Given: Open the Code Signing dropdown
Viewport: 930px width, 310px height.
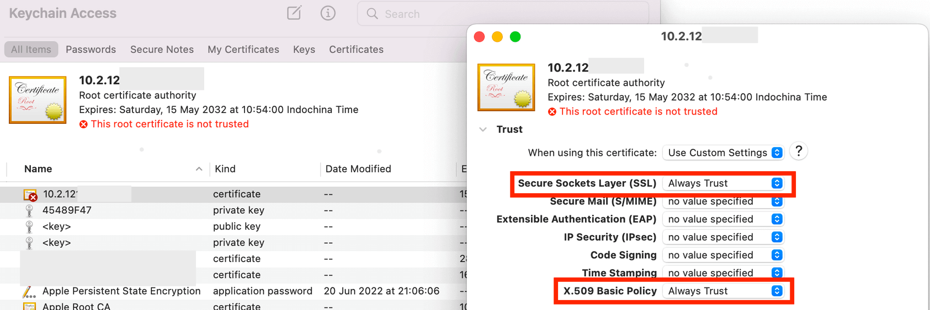Looking at the screenshot, I should (x=723, y=255).
